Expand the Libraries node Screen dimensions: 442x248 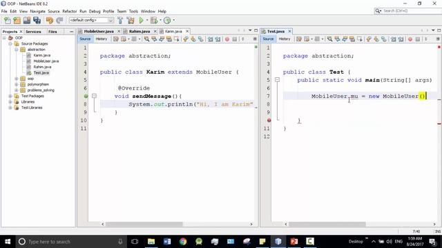coord(10,102)
